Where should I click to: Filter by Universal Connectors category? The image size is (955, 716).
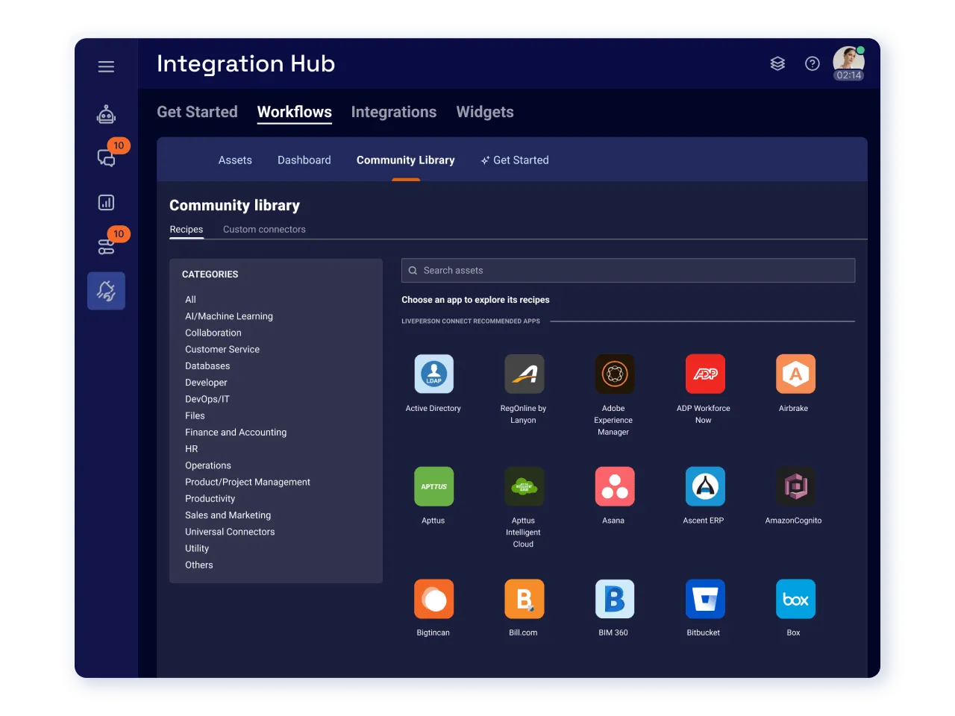point(230,532)
